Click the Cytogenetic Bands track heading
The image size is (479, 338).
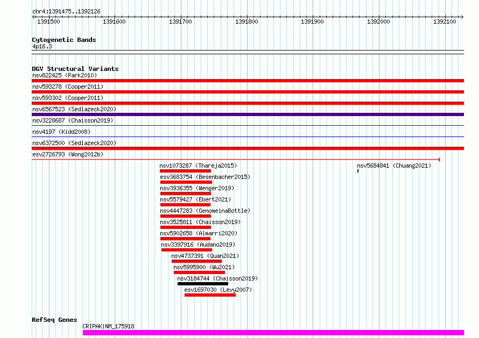pyautogui.click(x=64, y=40)
